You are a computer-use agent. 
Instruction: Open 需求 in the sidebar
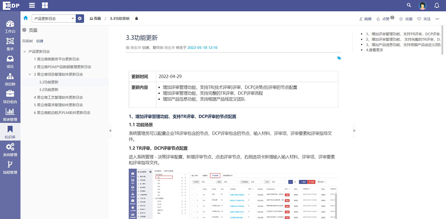coord(10,45)
